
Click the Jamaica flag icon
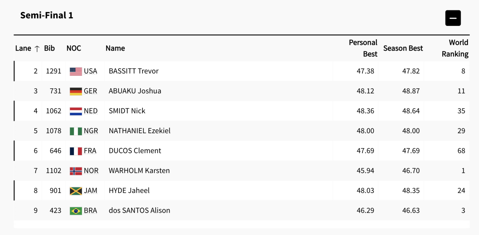[76, 191]
